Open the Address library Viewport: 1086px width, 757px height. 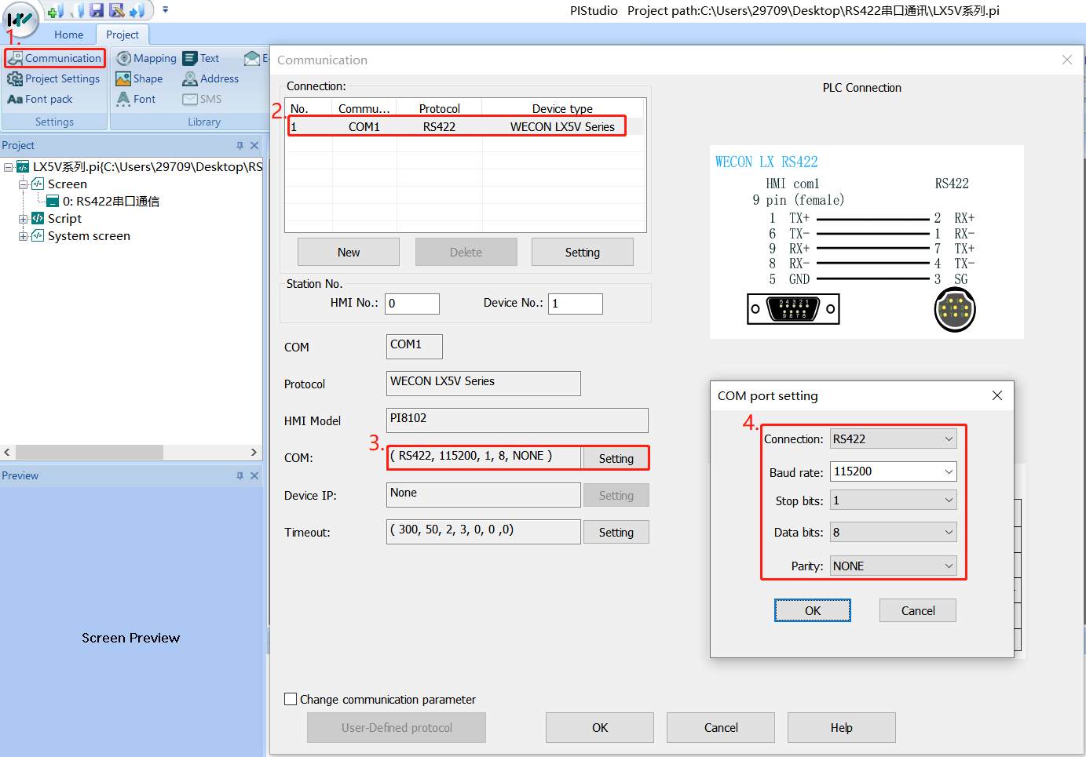(210, 79)
